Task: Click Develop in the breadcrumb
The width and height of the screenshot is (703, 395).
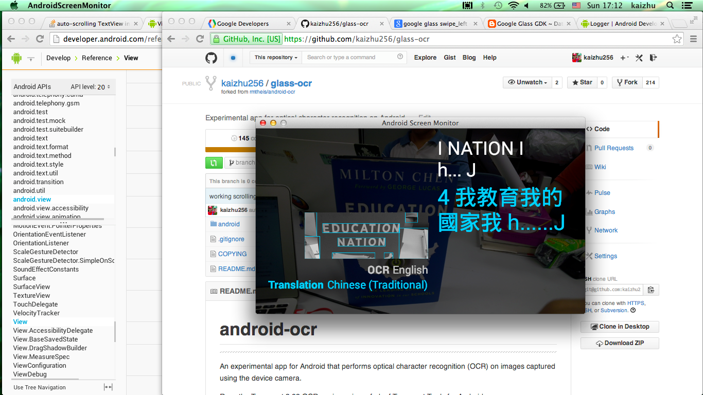Action: coord(58,58)
